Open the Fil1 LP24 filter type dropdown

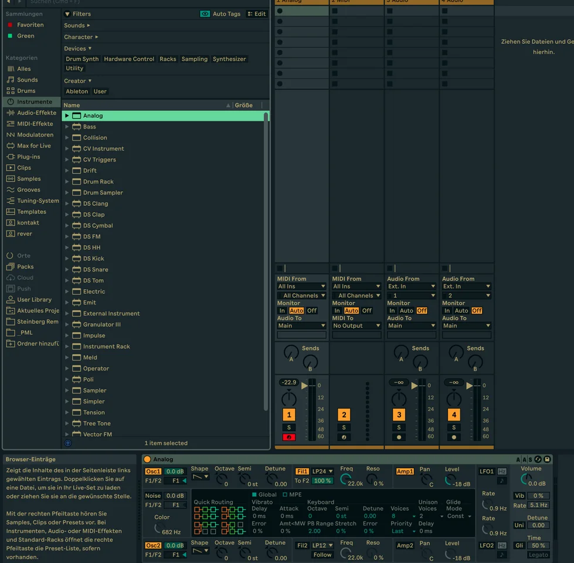click(x=322, y=472)
